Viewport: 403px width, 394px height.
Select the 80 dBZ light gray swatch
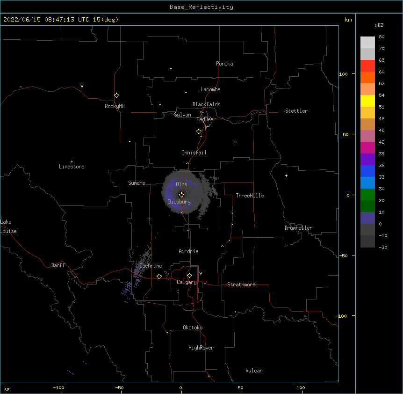coord(367,43)
